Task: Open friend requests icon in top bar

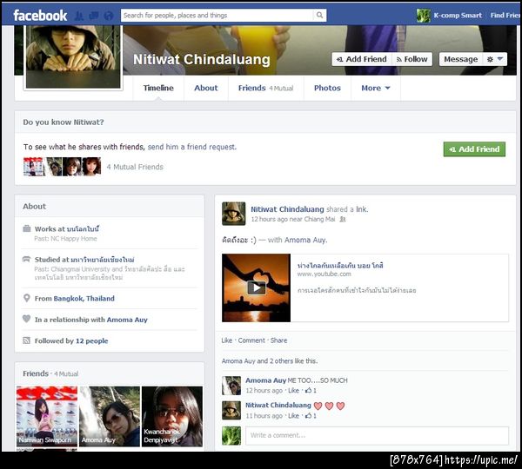Action: coord(79,16)
